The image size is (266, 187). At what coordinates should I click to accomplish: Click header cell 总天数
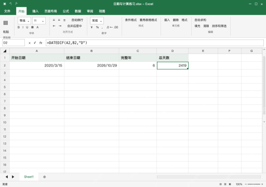(172, 58)
